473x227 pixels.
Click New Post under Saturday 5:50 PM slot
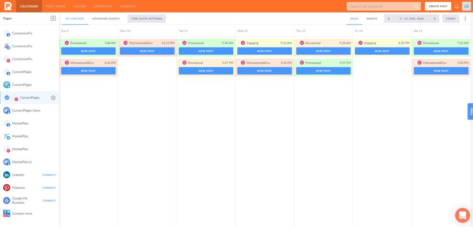(441, 71)
